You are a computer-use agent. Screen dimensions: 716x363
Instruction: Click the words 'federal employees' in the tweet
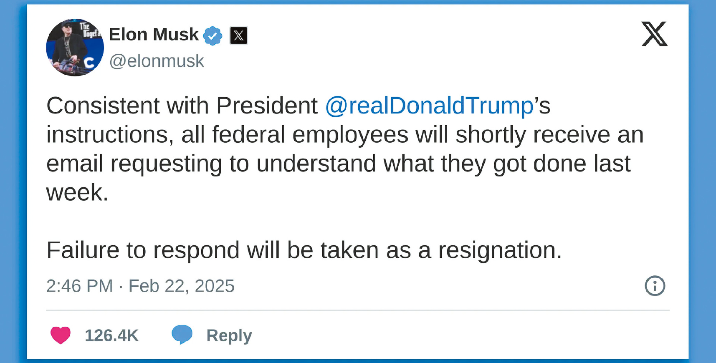310,135
